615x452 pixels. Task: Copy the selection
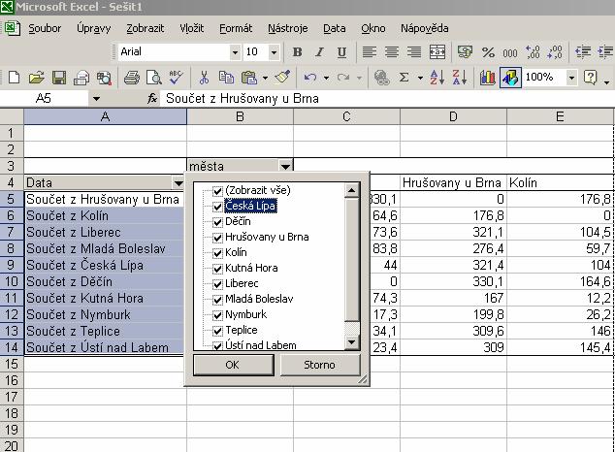(x=226, y=78)
